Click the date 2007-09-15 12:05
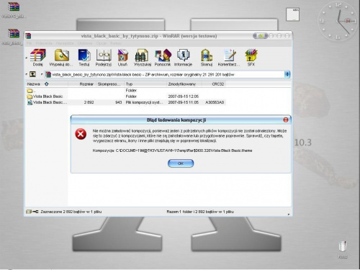The height and width of the screenshot is (270, 360). [x=184, y=96]
